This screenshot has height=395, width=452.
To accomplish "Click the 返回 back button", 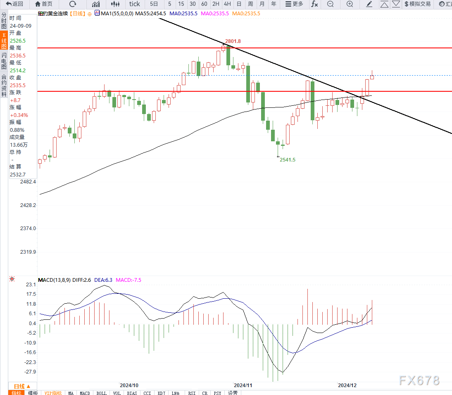I will coord(14,4).
